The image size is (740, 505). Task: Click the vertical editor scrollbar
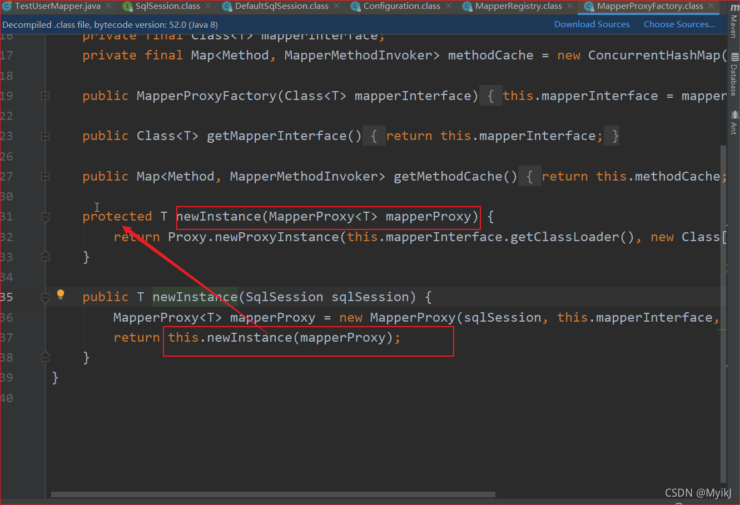[x=723, y=314]
